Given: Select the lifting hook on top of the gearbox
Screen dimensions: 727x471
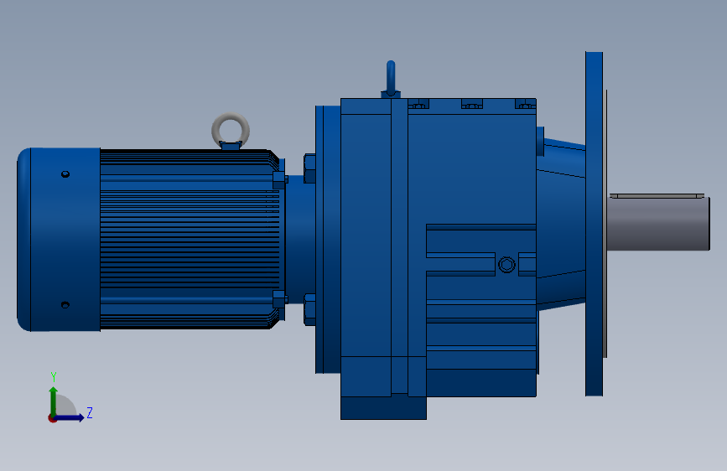Looking at the screenshot, I should click(391, 79).
